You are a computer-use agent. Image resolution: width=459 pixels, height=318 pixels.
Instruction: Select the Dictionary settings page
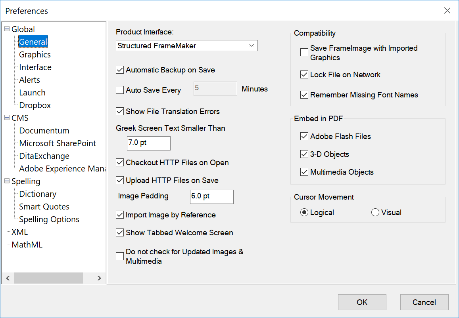37,194
